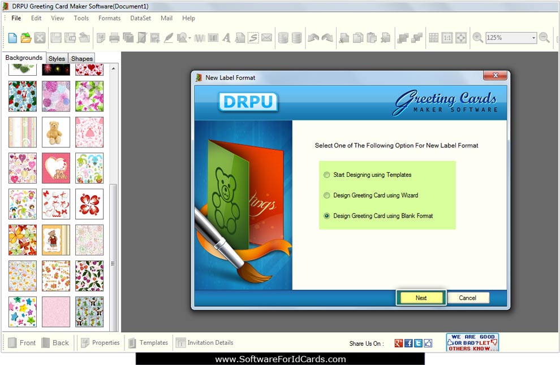Click the barcode tool icon

[x=213, y=37]
